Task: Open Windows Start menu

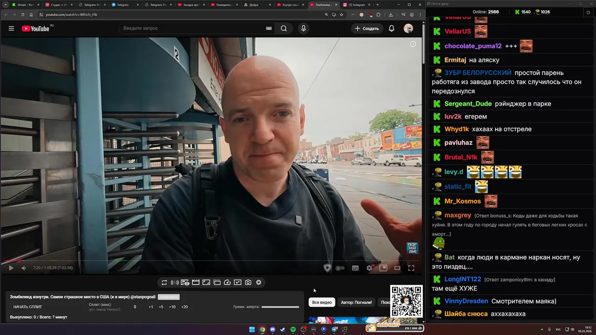Action: [252, 329]
